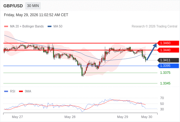Click the May 27 date axis label
The image size is (180, 122).
tap(17, 117)
